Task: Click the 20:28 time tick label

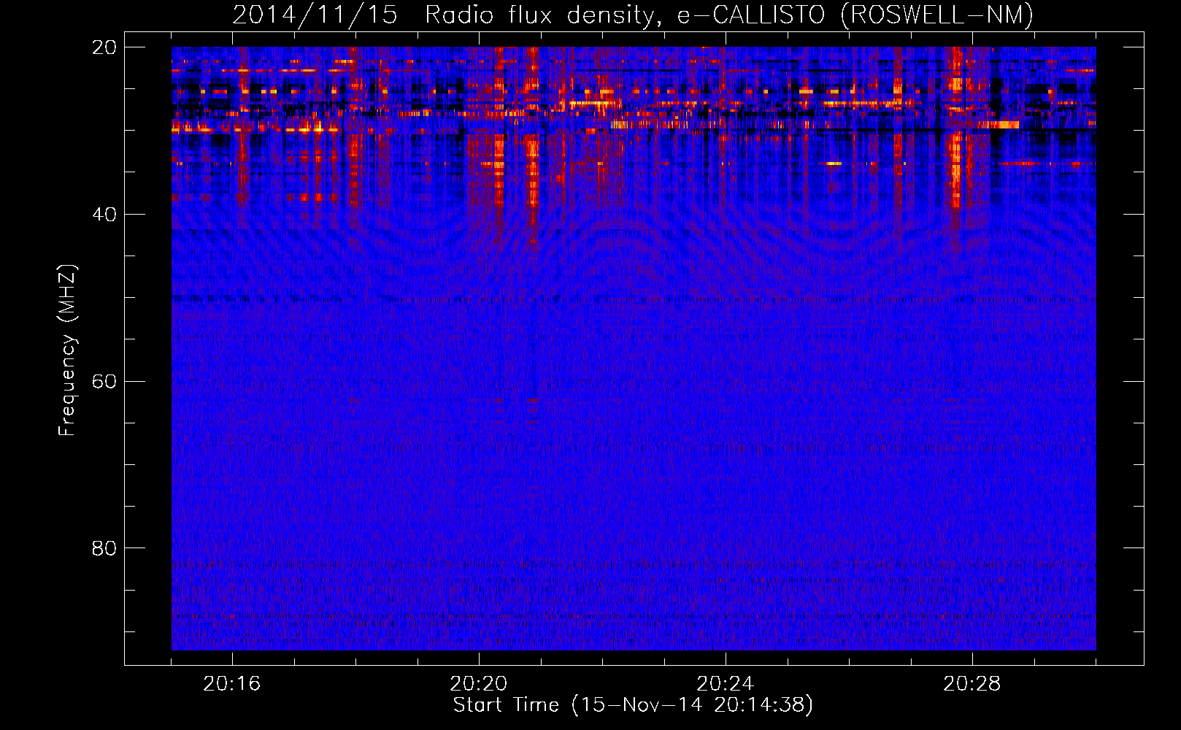Action: pos(972,684)
